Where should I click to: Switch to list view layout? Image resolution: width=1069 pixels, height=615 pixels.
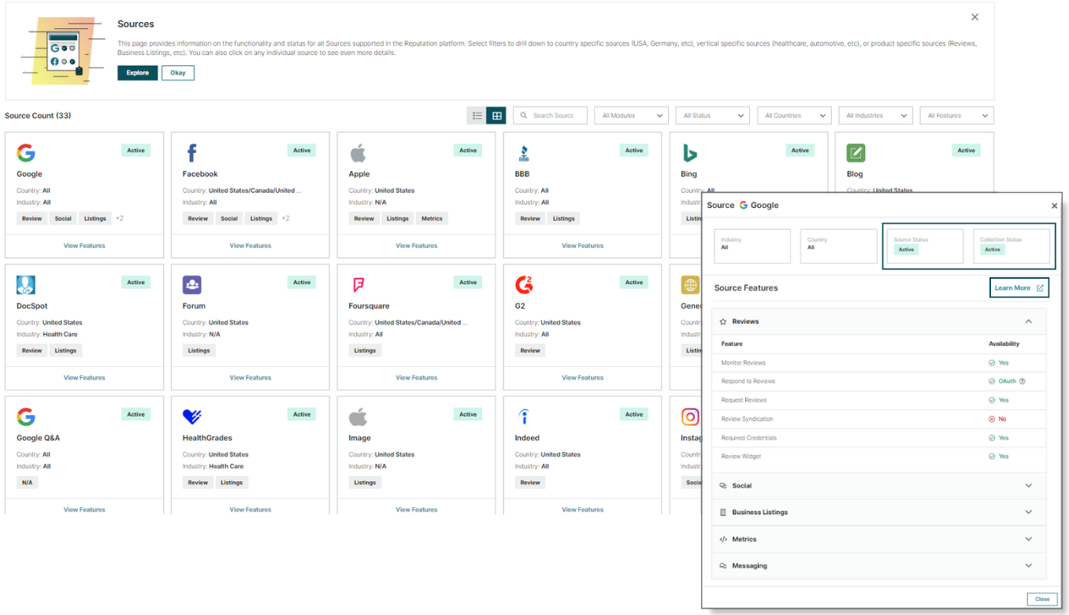(x=477, y=115)
